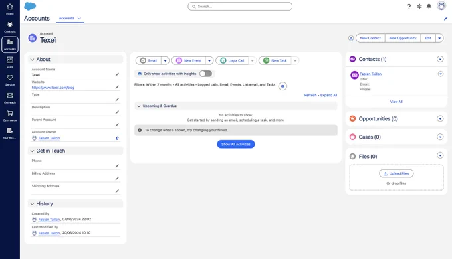Open the user avatar menu
452x259 pixels.
coord(441,6)
